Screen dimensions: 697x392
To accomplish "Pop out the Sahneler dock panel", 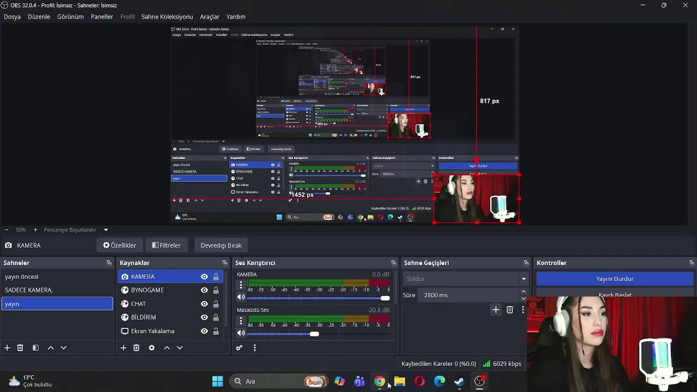I will (109, 263).
